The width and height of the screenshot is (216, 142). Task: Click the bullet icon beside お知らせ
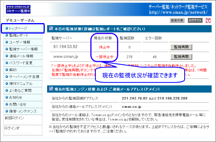[x=6, y=97]
